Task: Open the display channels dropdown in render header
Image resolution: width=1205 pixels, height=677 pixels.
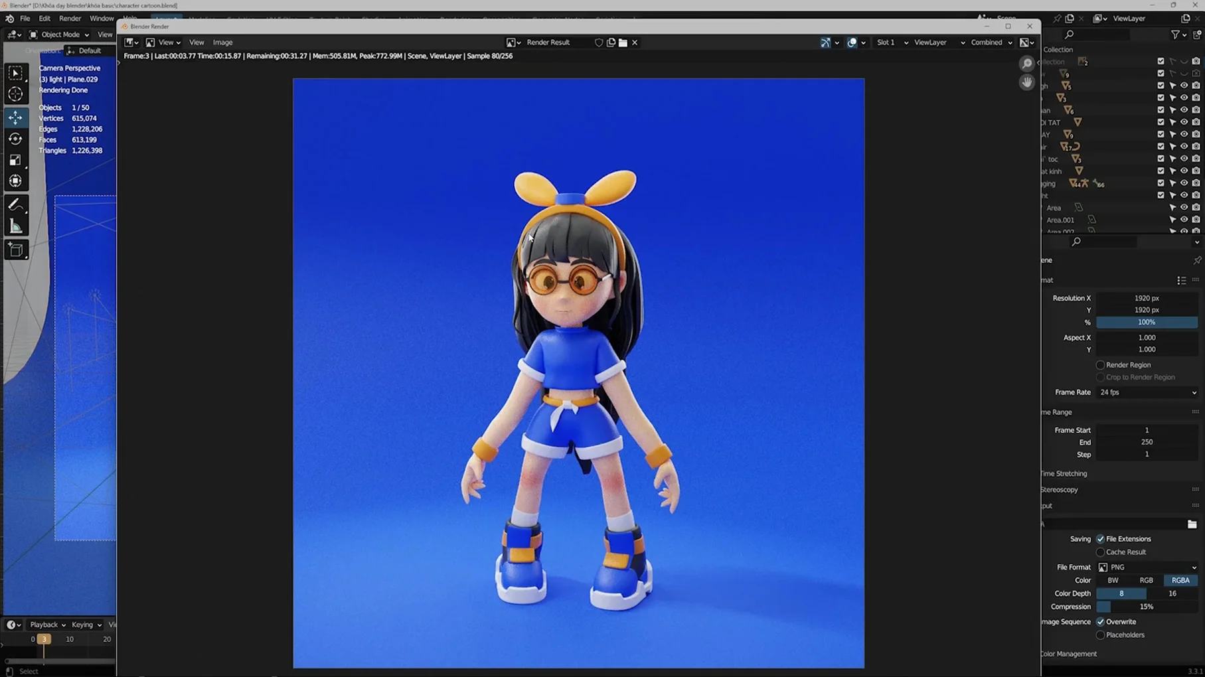Action: coord(1027,42)
